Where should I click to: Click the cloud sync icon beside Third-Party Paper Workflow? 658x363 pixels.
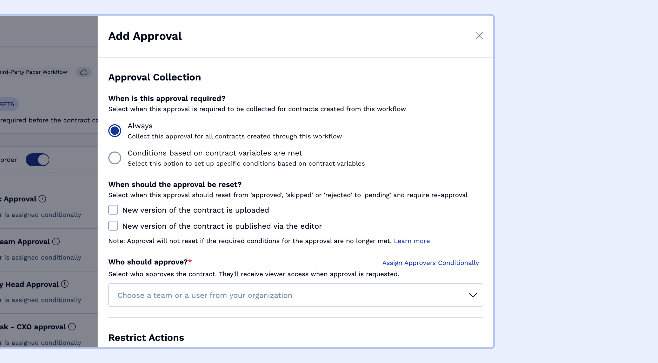pyautogui.click(x=84, y=72)
